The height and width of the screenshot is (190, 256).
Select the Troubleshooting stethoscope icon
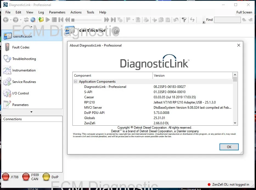pos(7,59)
